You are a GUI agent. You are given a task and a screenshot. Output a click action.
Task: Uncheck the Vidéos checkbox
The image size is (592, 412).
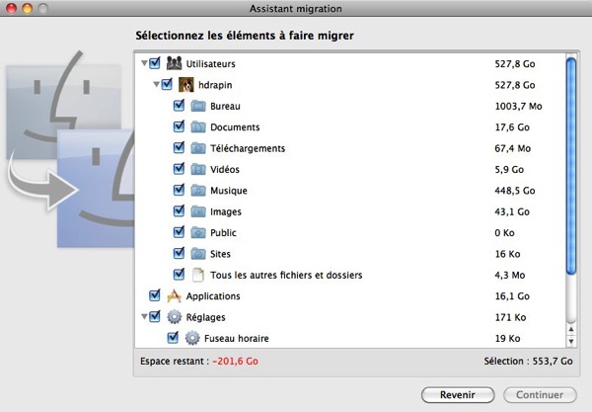click(x=179, y=169)
